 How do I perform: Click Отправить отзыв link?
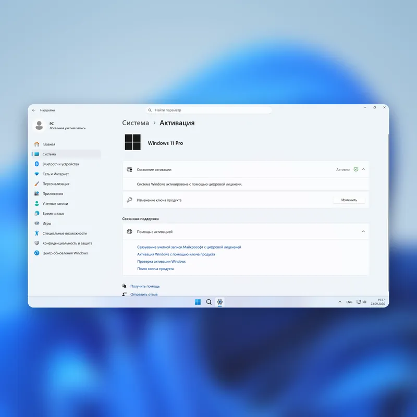tap(144, 295)
